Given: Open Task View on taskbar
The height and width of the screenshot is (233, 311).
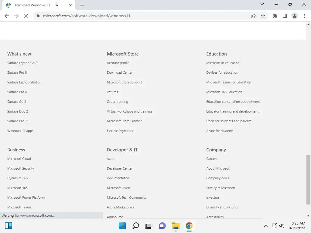Looking at the screenshot, I should click(x=149, y=226).
